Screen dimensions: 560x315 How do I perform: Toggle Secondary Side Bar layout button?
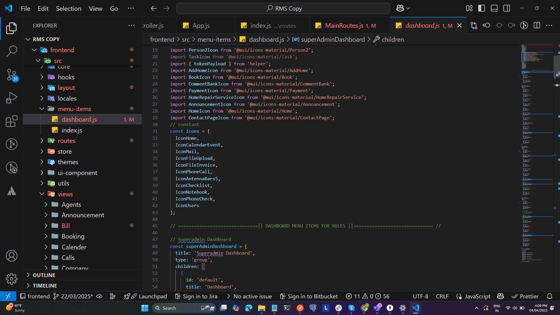507,8
